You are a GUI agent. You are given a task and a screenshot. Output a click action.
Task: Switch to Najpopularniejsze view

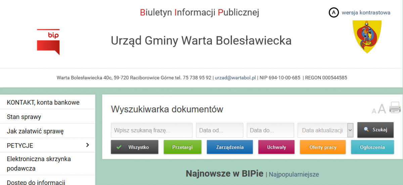(294, 175)
